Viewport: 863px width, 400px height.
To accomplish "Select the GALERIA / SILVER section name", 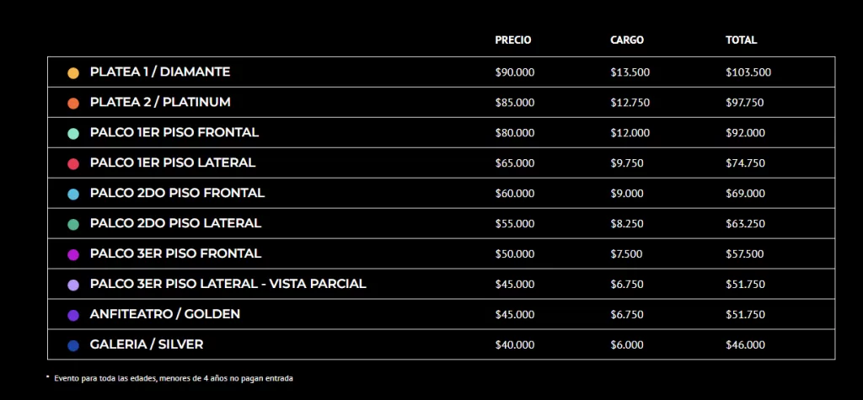I will [147, 344].
